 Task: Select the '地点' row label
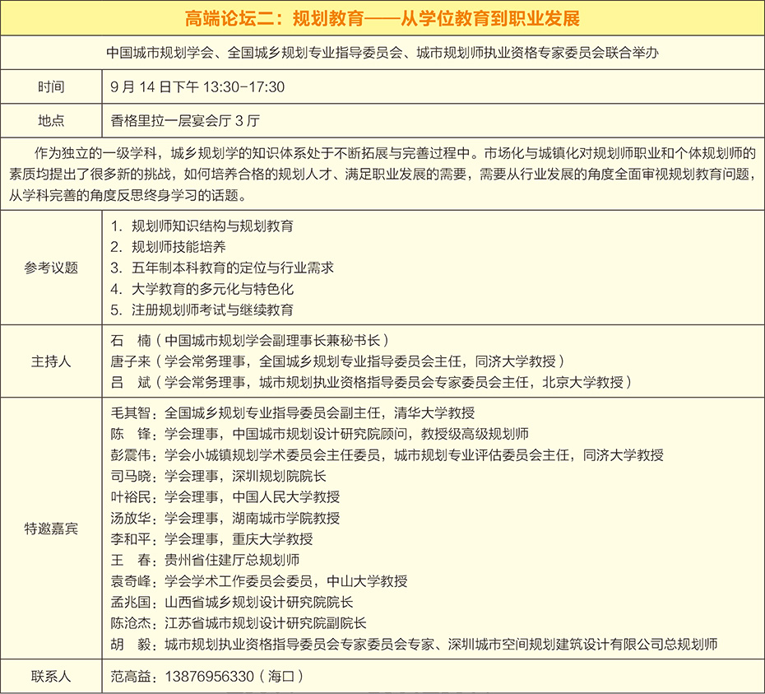pos(51,120)
